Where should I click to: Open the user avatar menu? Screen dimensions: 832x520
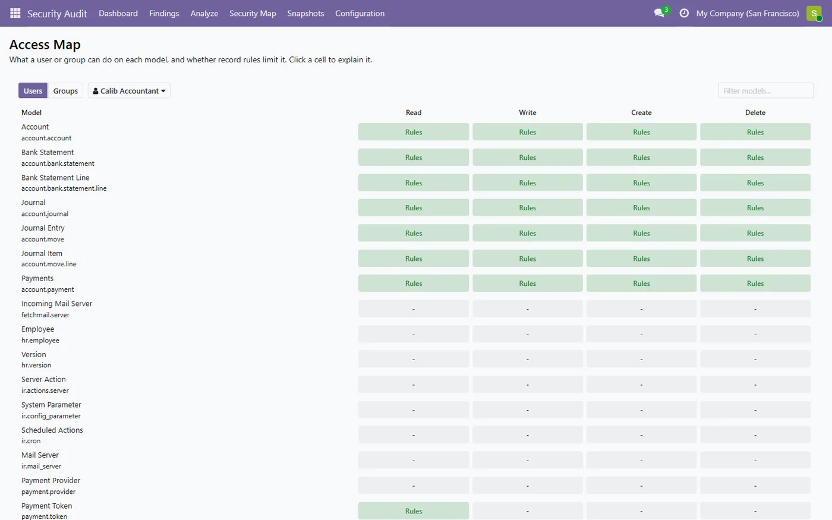[x=814, y=13]
